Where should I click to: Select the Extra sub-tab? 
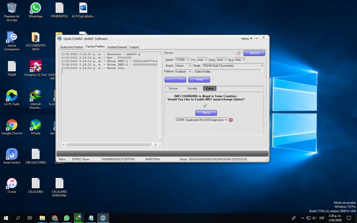click(x=210, y=88)
